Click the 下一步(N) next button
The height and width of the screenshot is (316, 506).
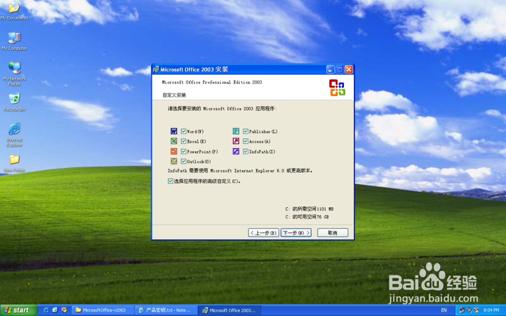click(x=296, y=233)
